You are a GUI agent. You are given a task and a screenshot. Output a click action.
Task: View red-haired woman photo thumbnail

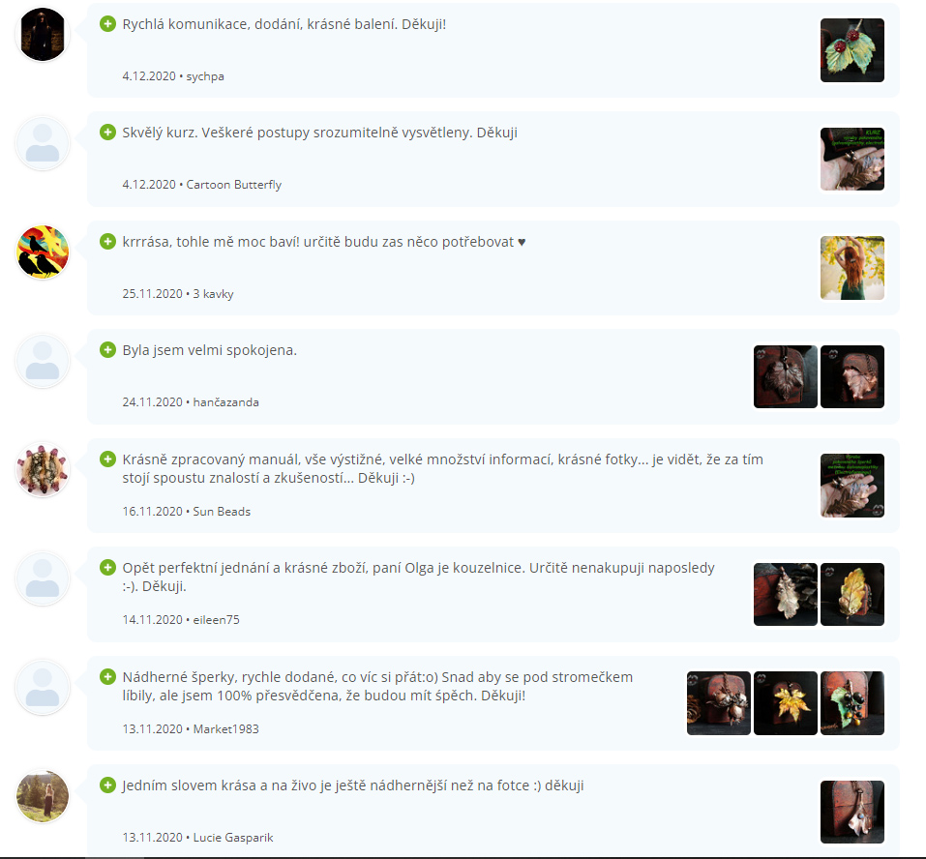852,268
